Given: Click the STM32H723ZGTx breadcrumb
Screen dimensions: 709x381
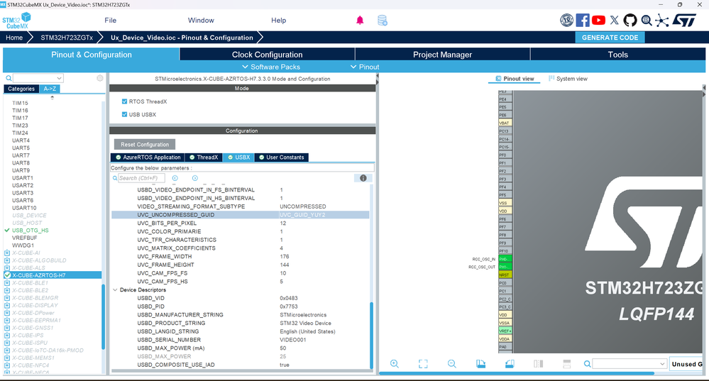Looking at the screenshot, I should click(67, 38).
